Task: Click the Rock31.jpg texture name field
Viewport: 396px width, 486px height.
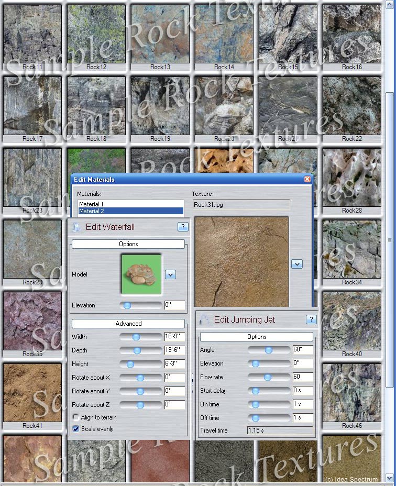Action: pyautogui.click(x=241, y=205)
